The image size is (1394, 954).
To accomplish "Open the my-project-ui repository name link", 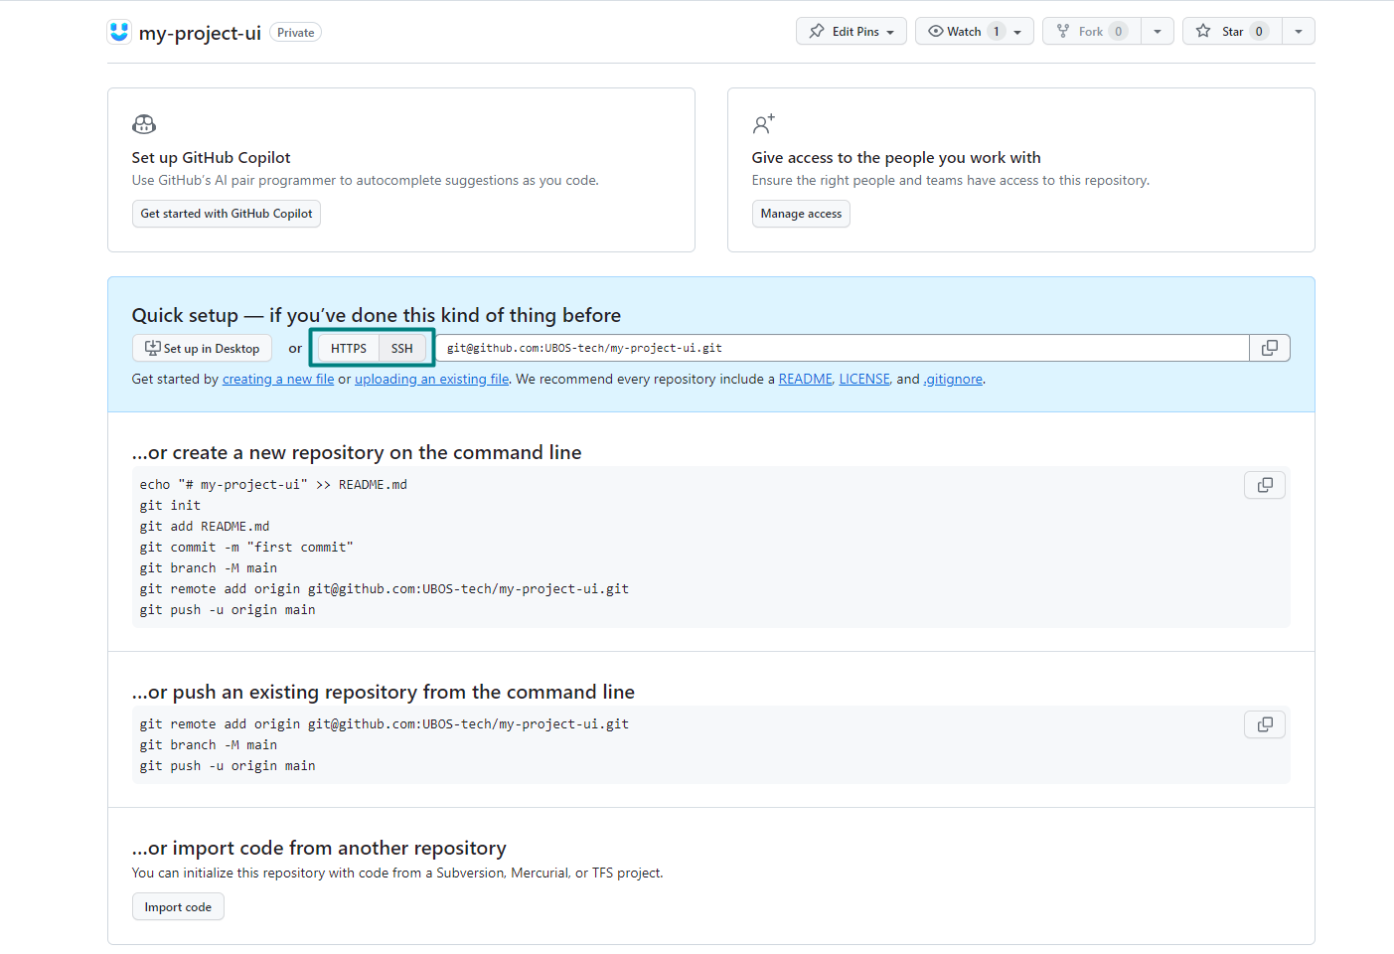I will 200,33.
